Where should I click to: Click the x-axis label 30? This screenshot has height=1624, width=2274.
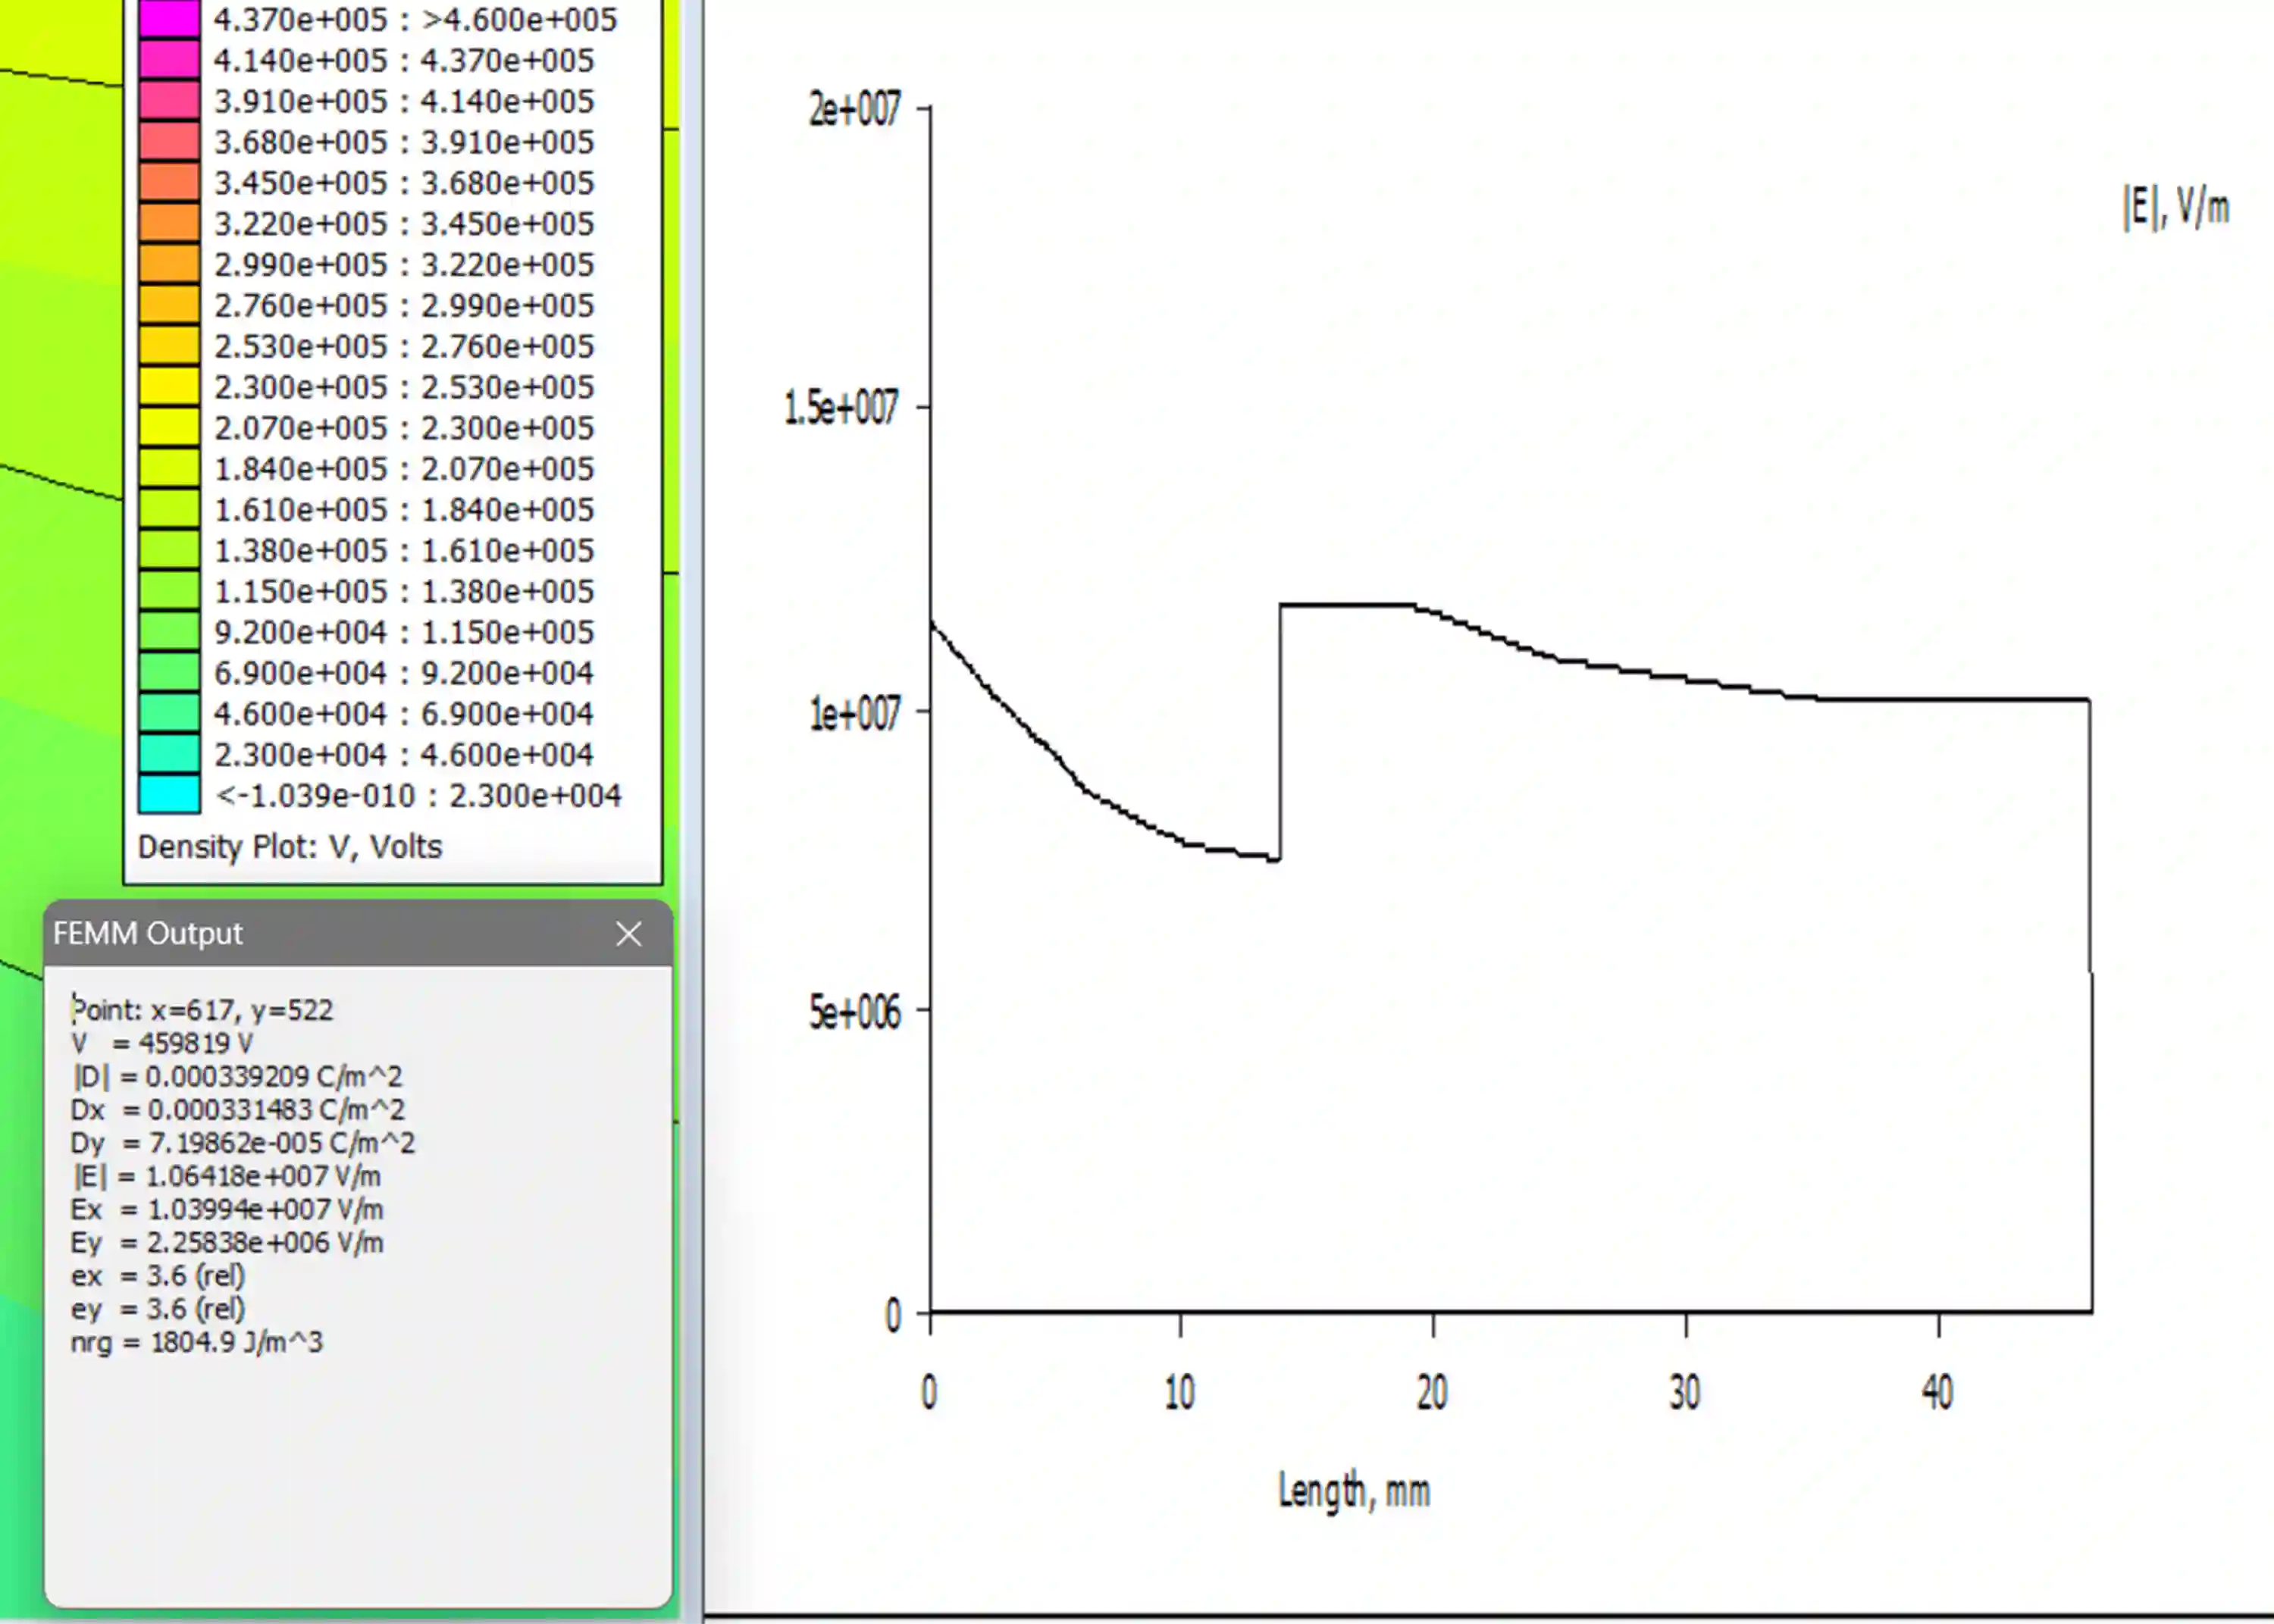click(1685, 1392)
